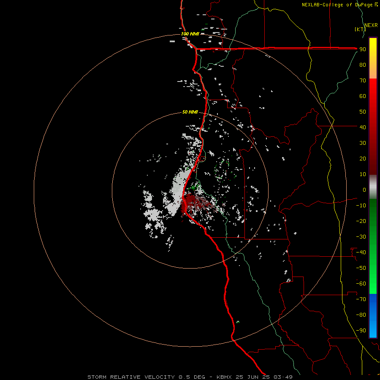
Task: Click the 0.5 DEG elevation text
Action: coord(192,377)
